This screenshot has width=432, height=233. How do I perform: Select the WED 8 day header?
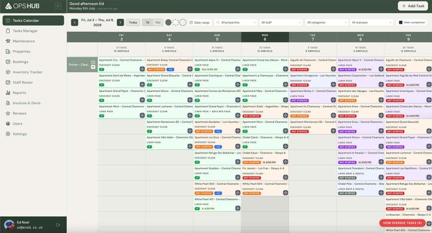360,37
